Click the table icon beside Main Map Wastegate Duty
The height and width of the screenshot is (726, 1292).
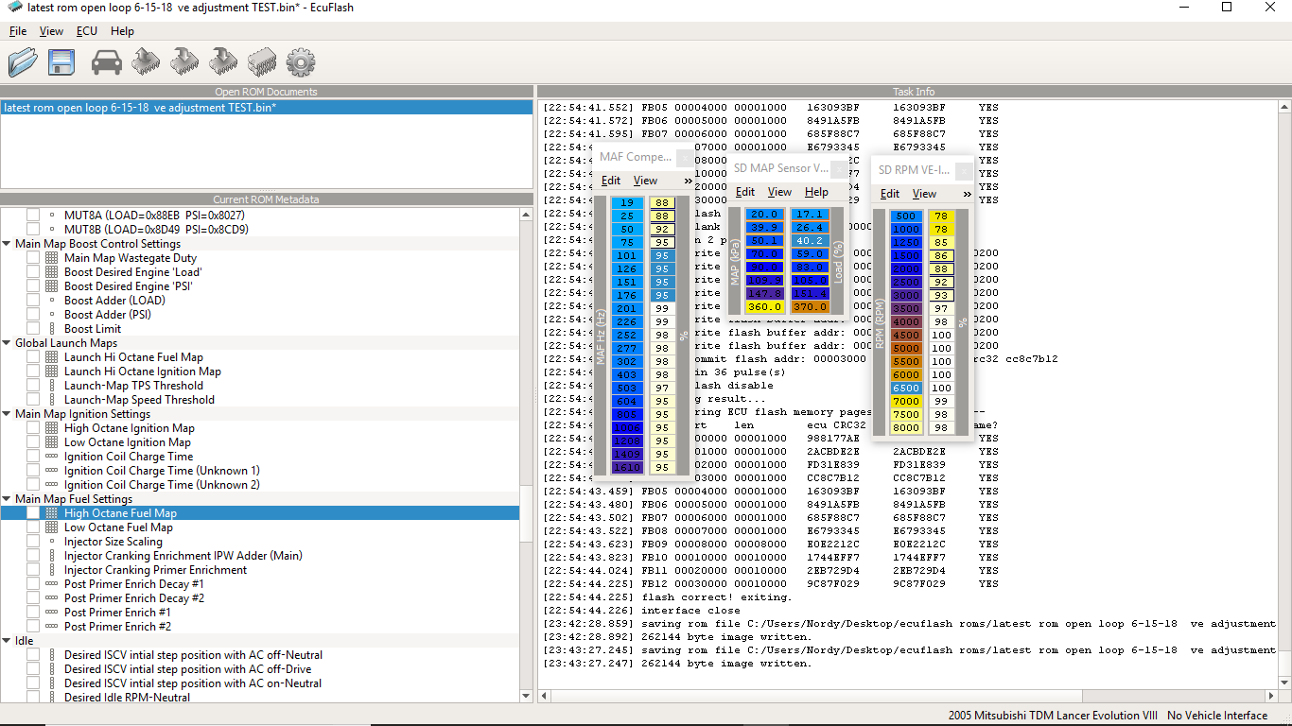pos(52,258)
